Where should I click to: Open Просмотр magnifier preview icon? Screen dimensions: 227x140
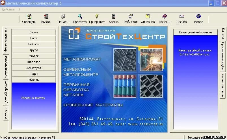80,16
